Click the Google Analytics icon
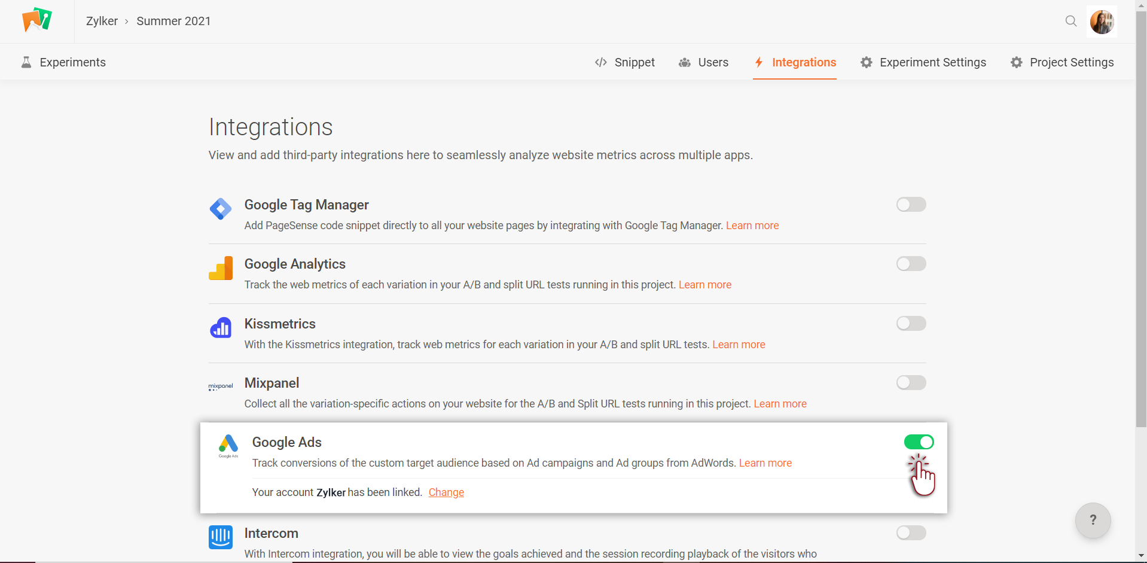The image size is (1147, 563). 221,268
